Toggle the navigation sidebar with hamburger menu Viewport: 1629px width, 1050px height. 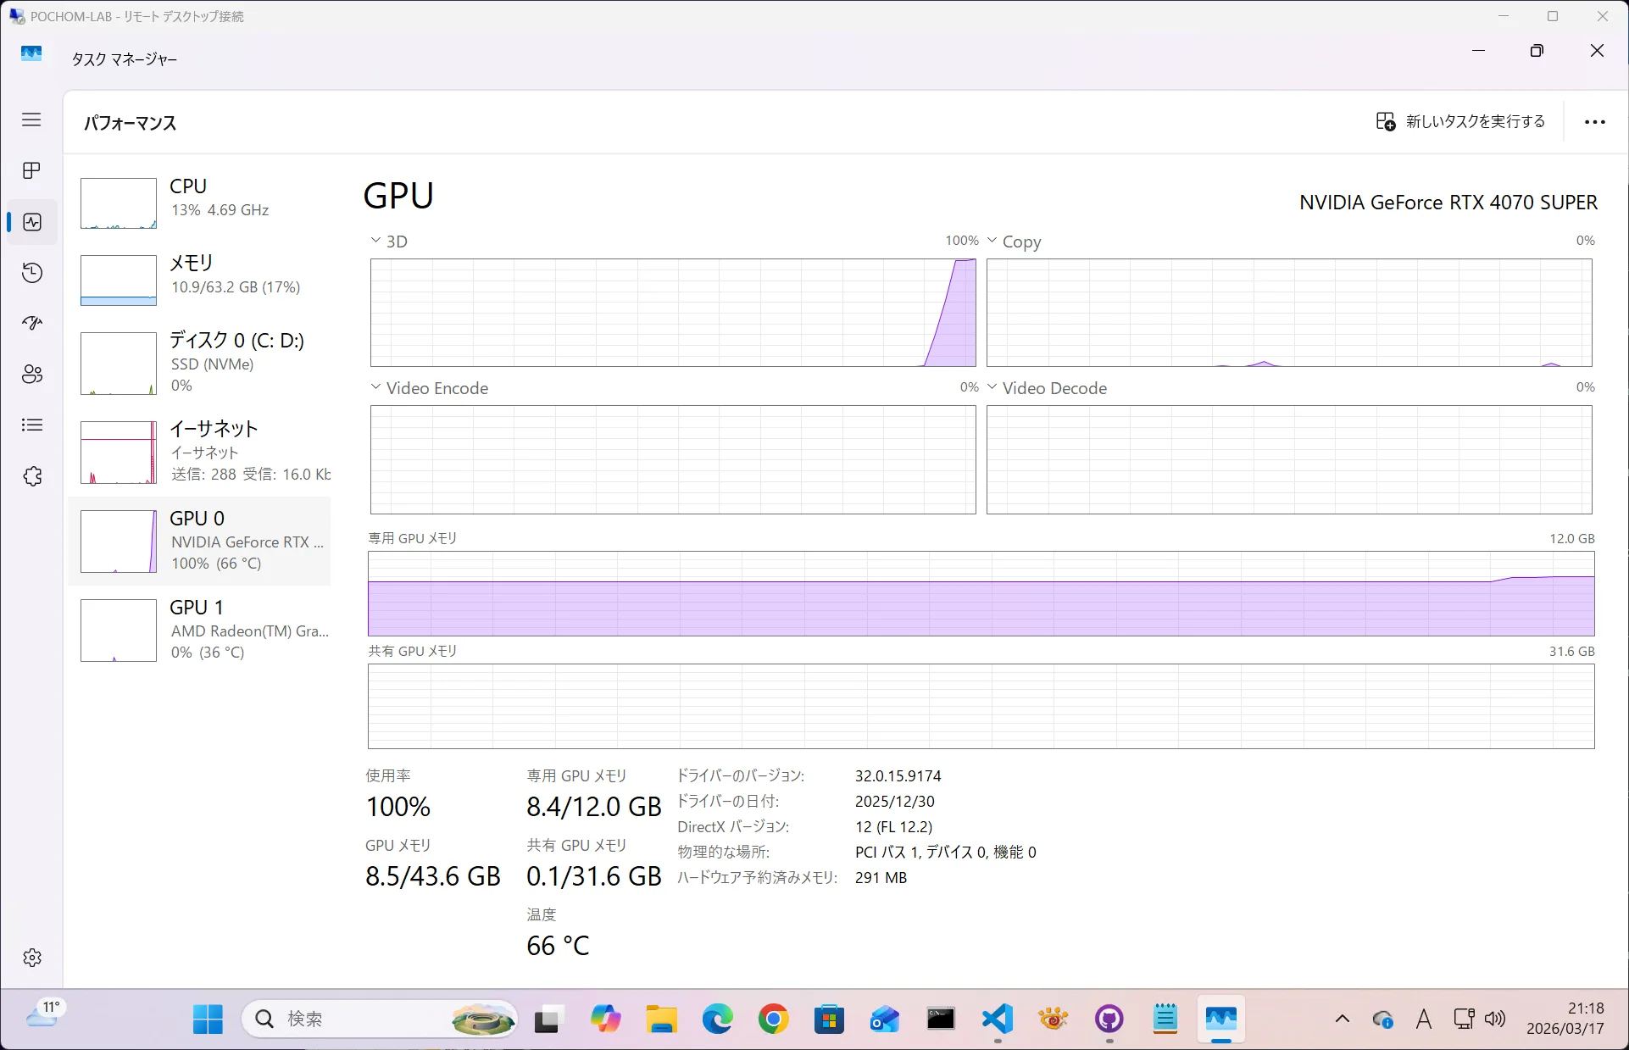coord(31,119)
